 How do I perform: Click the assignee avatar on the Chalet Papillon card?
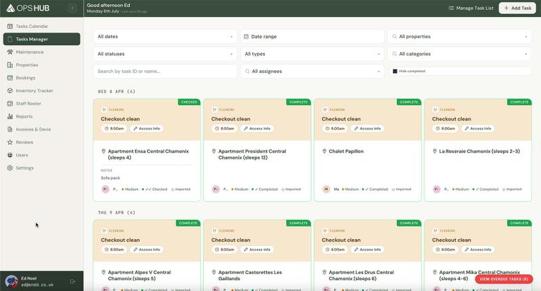[x=326, y=189]
